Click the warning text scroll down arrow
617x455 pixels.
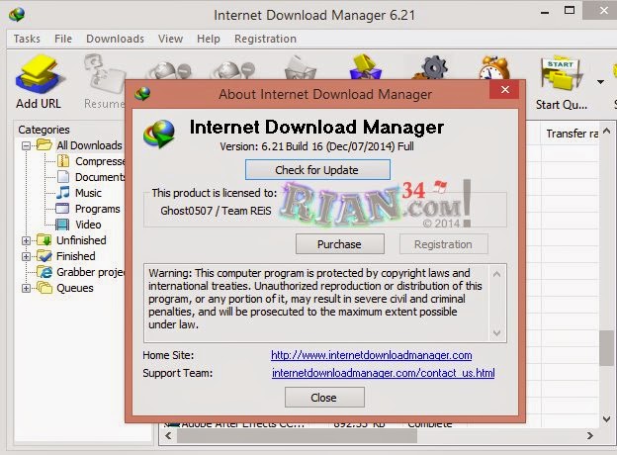(496, 333)
